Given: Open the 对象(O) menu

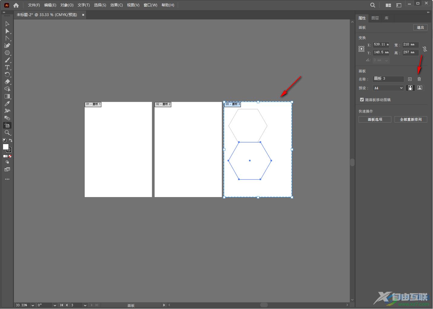Looking at the screenshot, I should click(67, 5).
